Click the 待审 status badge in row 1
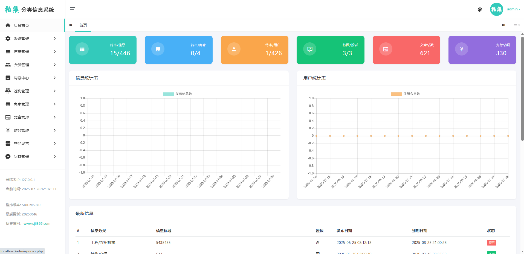 pos(491,243)
